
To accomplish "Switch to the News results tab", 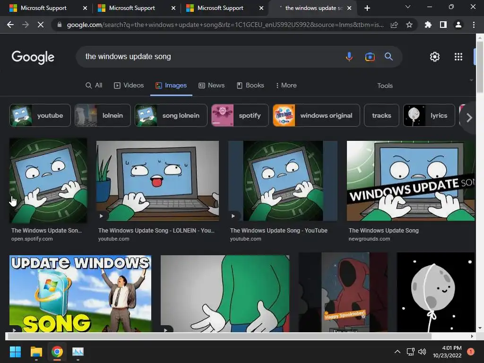I will coord(211,86).
